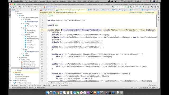Revert changes with the undo arrow icon

tap(148, 7)
